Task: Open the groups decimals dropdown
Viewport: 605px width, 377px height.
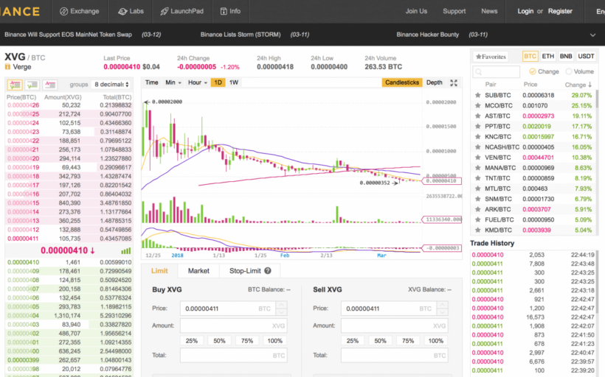Action: (x=111, y=85)
